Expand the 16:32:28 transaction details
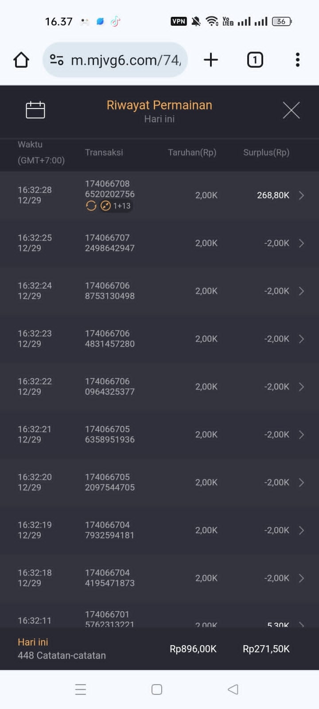Viewport: 319px width, 709px height. [x=301, y=195]
